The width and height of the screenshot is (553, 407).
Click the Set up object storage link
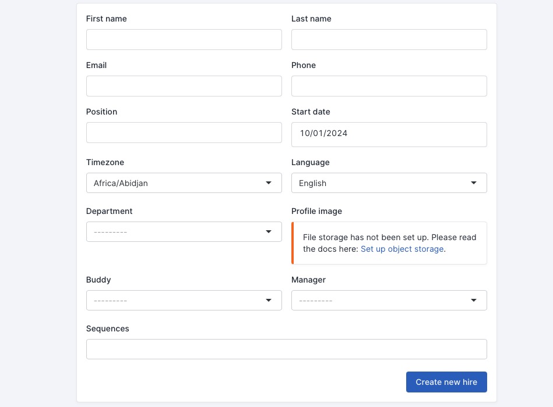(402, 249)
